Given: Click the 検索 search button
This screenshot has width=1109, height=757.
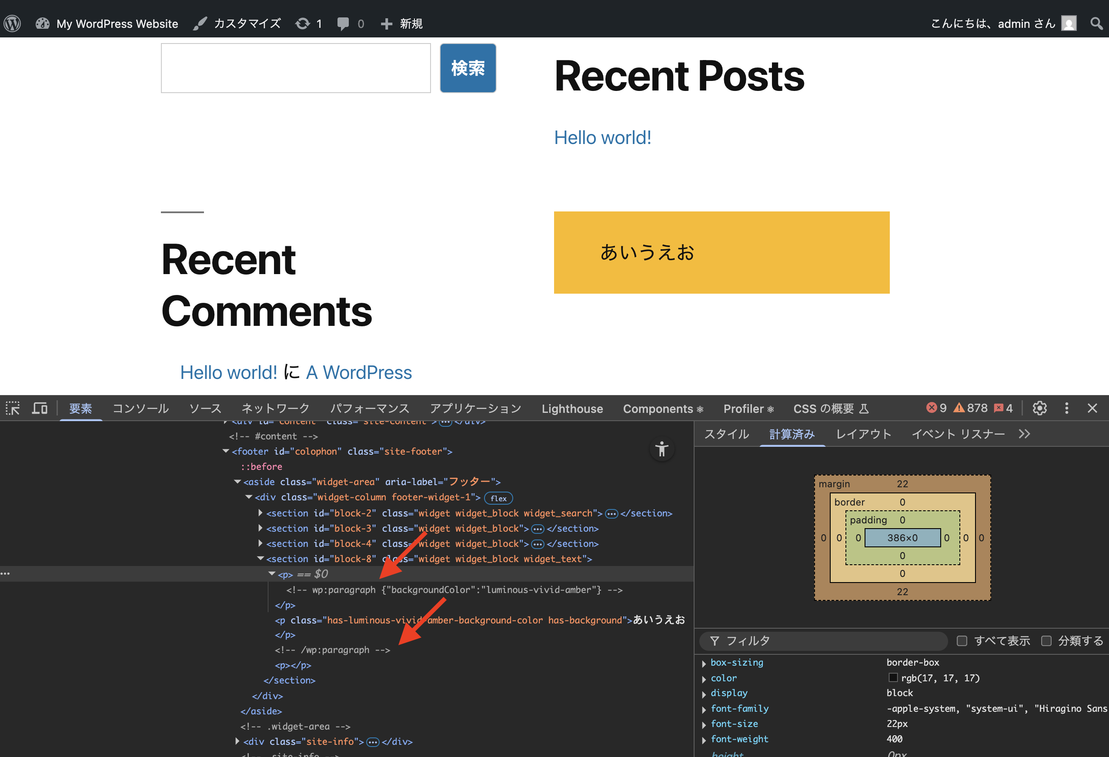Looking at the screenshot, I should tap(468, 68).
